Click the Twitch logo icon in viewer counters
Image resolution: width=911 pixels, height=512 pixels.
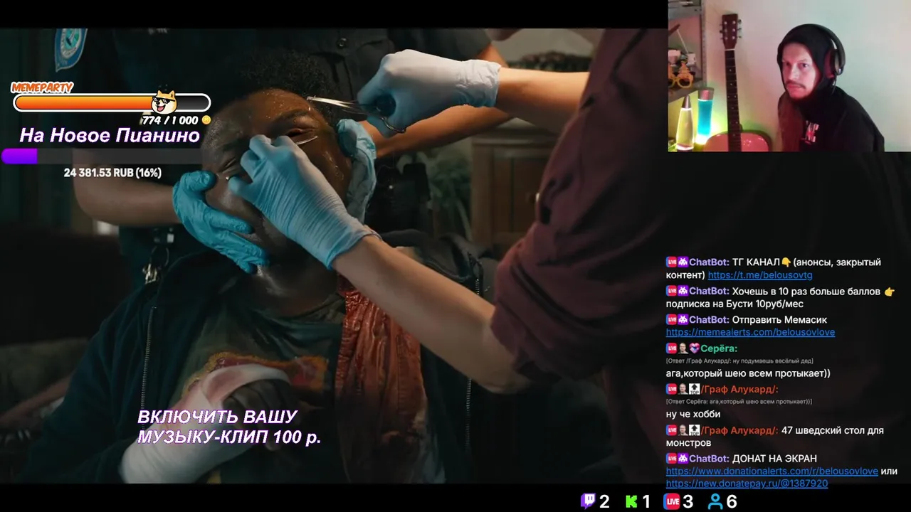[x=588, y=501]
